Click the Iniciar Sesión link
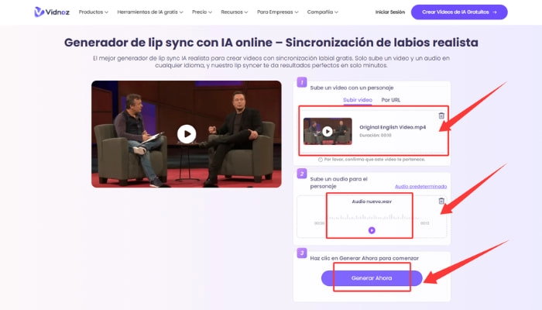Screen dimensions: 542x310 click(389, 12)
